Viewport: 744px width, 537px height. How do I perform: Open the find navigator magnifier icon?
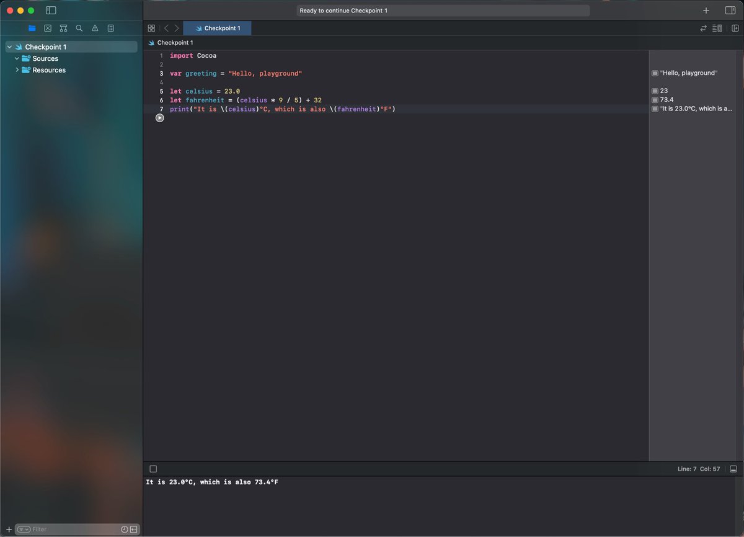click(79, 28)
